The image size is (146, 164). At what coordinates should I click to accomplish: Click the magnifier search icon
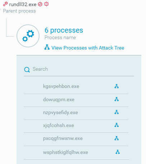tap(27, 70)
